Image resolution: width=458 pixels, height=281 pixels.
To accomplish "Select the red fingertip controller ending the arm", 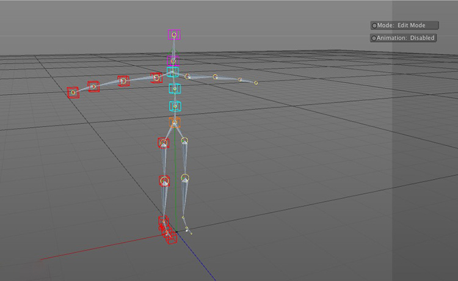I will (73, 93).
